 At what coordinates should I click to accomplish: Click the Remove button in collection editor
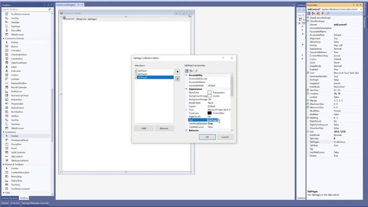(164, 128)
